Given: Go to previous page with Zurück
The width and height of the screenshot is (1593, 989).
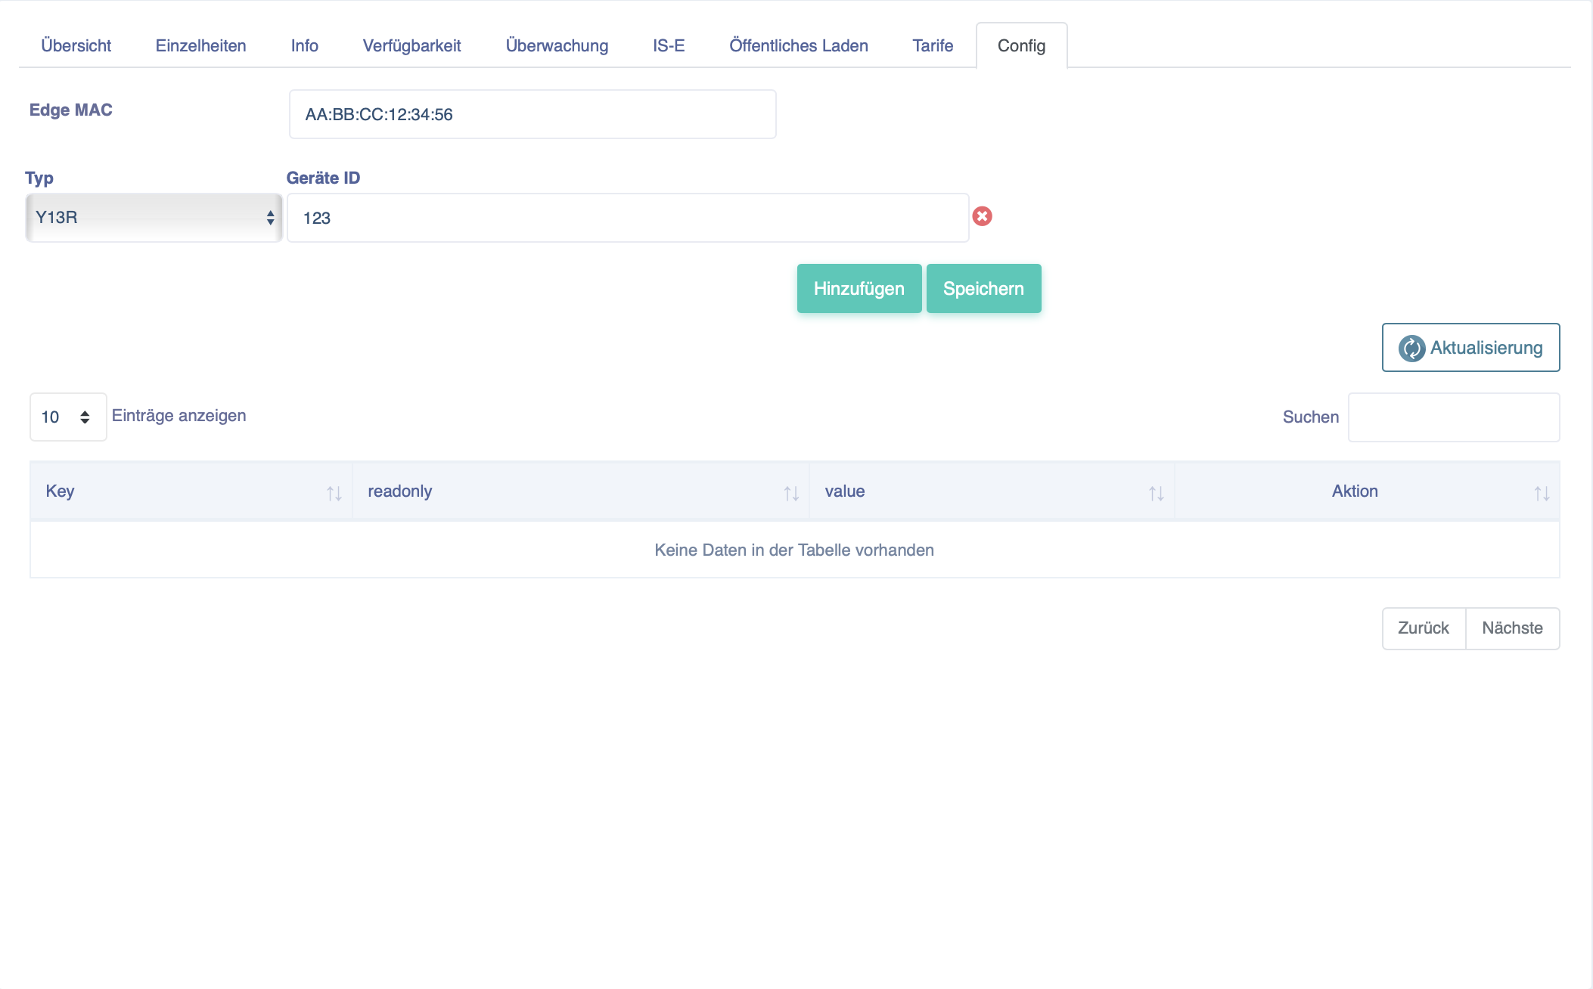Looking at the screenshot, I should point(1424,628).
